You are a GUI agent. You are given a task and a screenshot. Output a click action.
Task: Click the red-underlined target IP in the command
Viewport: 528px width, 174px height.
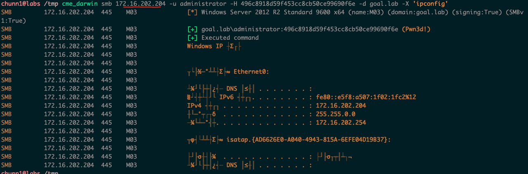tap(140, 4)
